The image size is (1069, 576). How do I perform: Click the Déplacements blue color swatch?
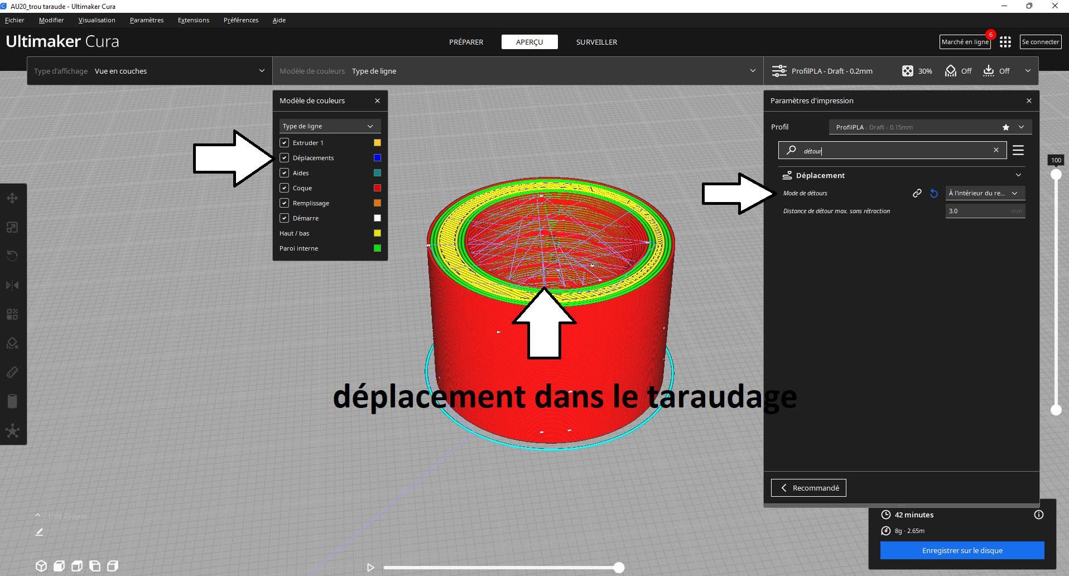[377, 158]
